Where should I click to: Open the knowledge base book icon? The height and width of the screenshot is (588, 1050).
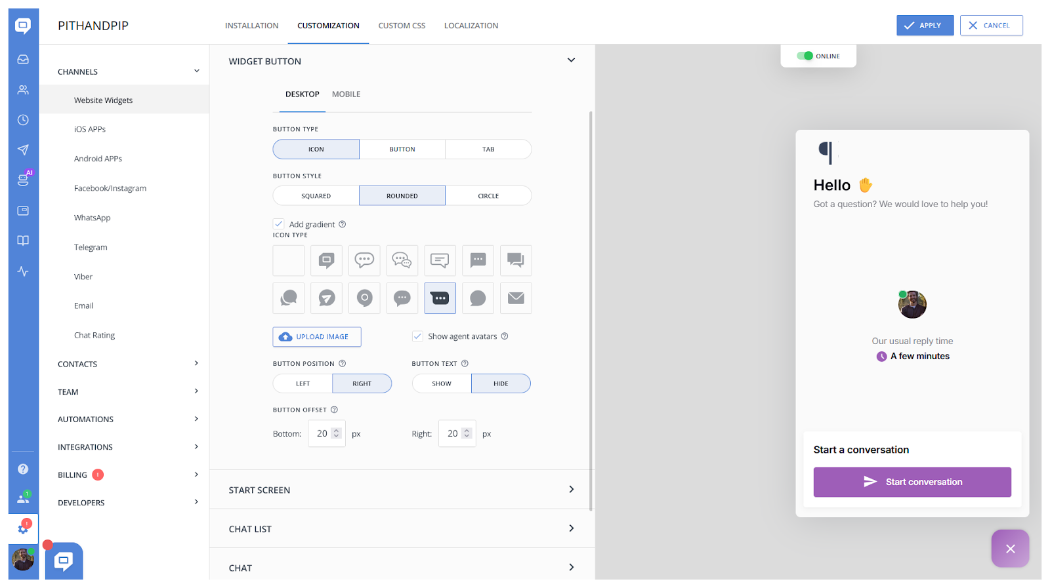(x=23, y=241)
